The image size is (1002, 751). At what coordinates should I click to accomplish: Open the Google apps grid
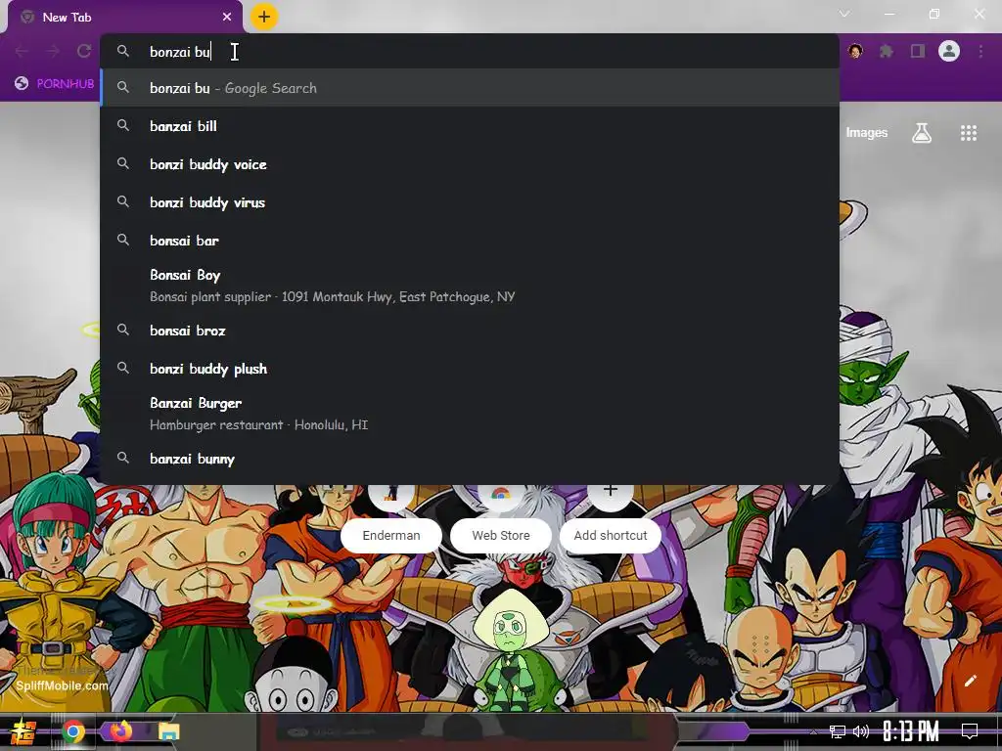tap(968, 133)
